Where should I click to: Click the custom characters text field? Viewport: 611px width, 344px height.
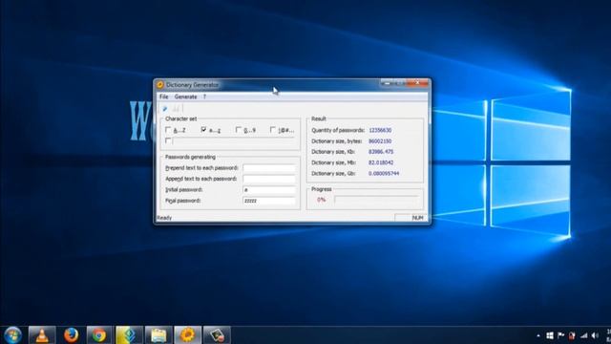pyautogui.click(x=234, y=141)
